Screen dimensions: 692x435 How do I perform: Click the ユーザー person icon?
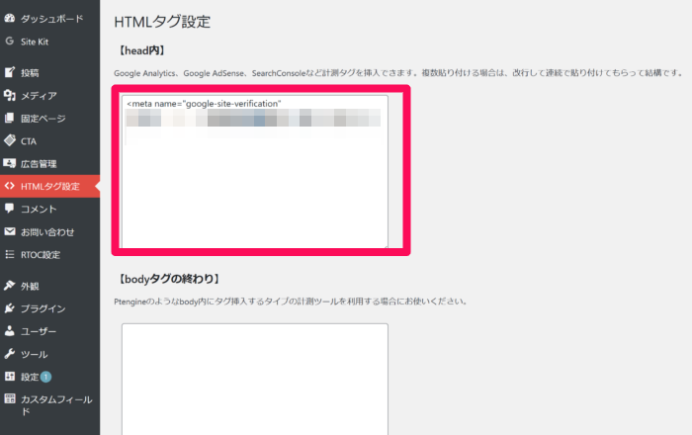click(x=9, y=331)
